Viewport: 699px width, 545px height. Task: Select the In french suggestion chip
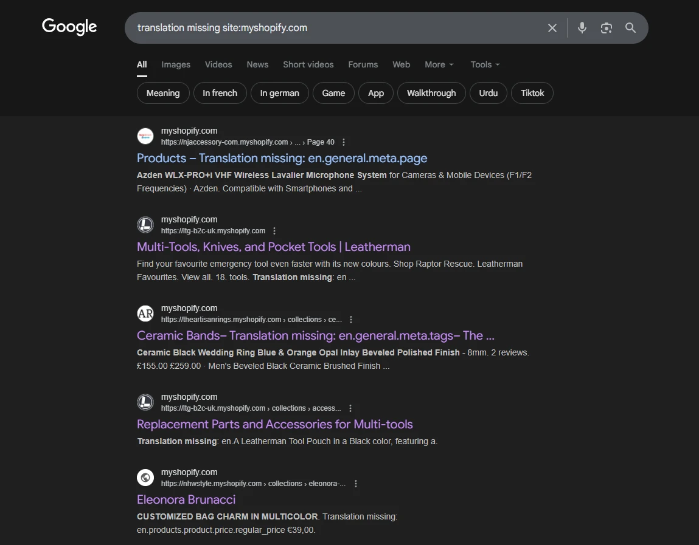coord(220,93)
